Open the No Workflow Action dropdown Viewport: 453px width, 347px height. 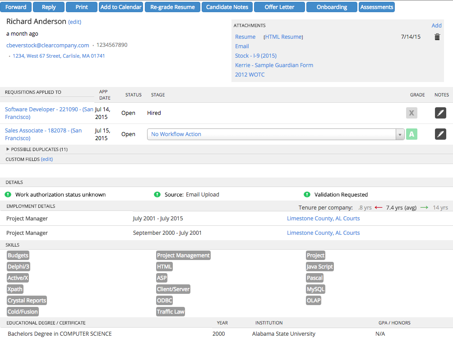400,134
